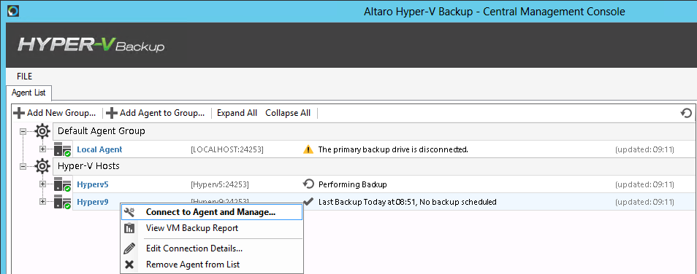The image size is (697, 274).
Task: Click the plus icon of Add New Group
Action: 19,113
